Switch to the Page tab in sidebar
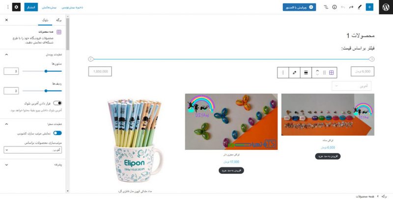393x199 pixels. [58, 20]
